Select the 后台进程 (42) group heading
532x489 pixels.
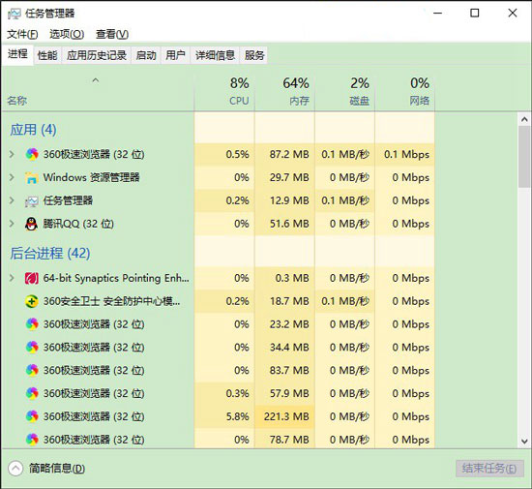point(50,254)
